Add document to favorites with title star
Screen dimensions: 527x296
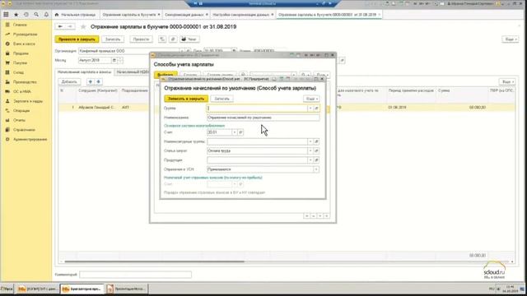[x=83, y=27]
